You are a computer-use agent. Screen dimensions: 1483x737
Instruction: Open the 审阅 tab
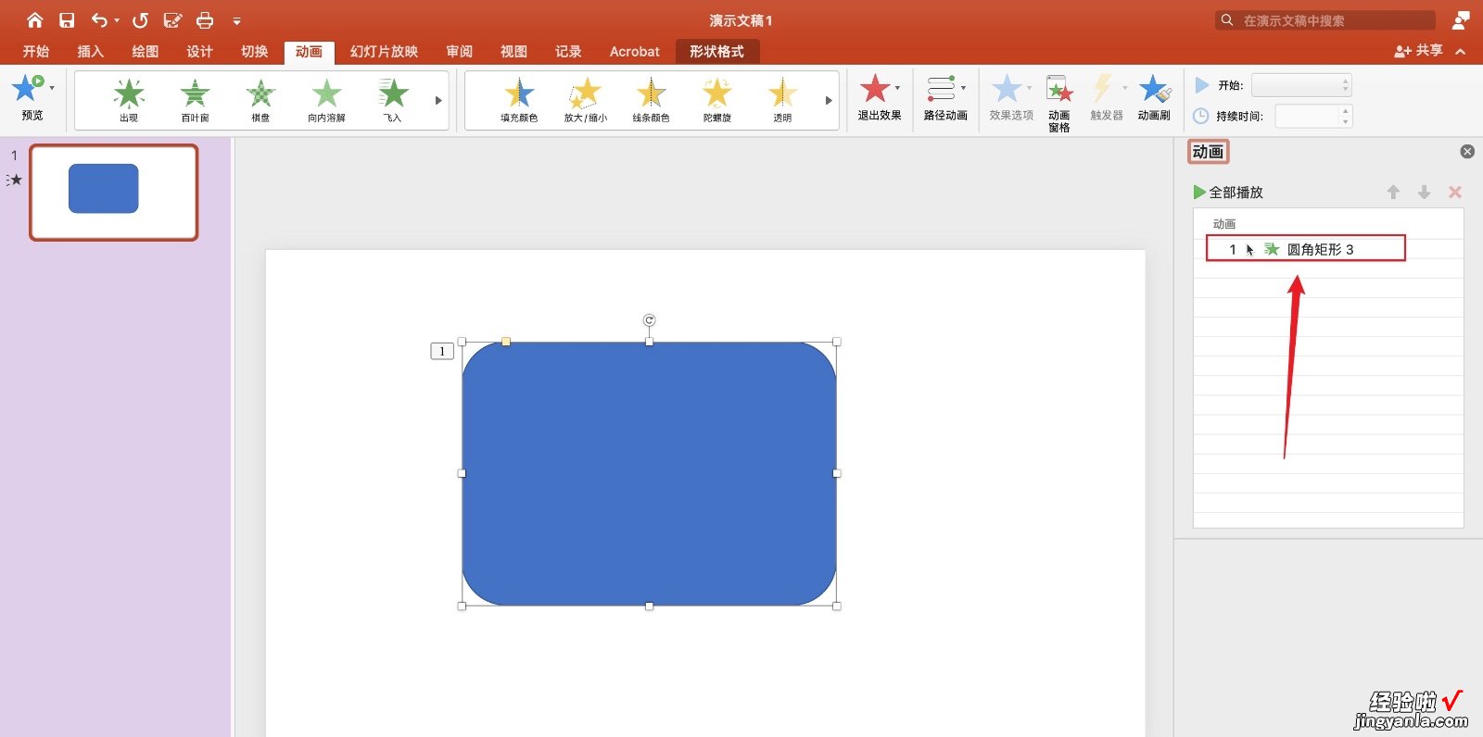pyautogui.click(x=460, y=52)
